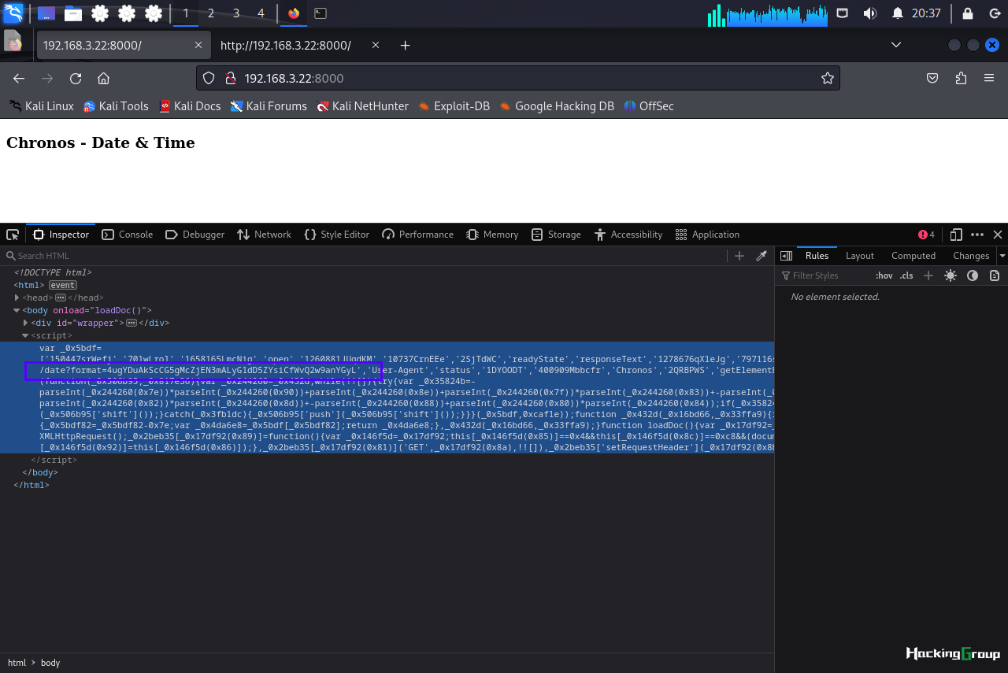Image resolution: width=1008 pixels, height=673 pixels.
Task: Open the Computed sidebar tab
Action: pyautogui.click(x=913, y=256)
